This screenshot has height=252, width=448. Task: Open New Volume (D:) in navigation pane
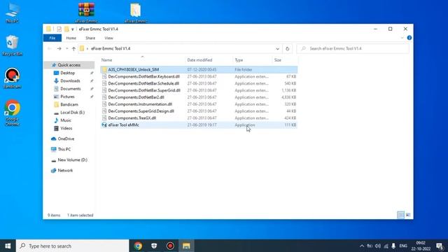[x=72, y=160]
